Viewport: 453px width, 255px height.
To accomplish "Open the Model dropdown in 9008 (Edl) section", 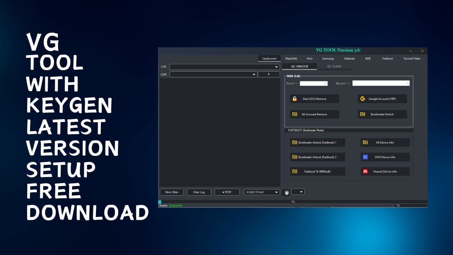I will (x=407, y=83).
